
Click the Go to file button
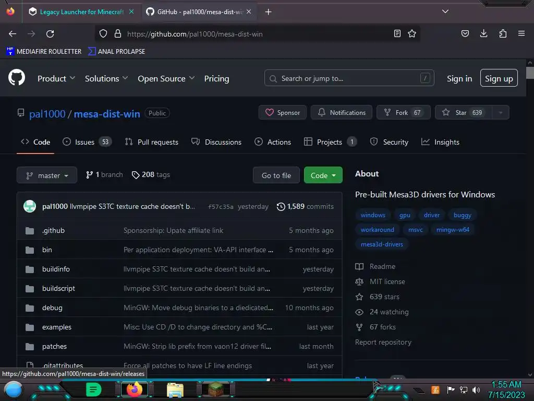coord(276,175)
